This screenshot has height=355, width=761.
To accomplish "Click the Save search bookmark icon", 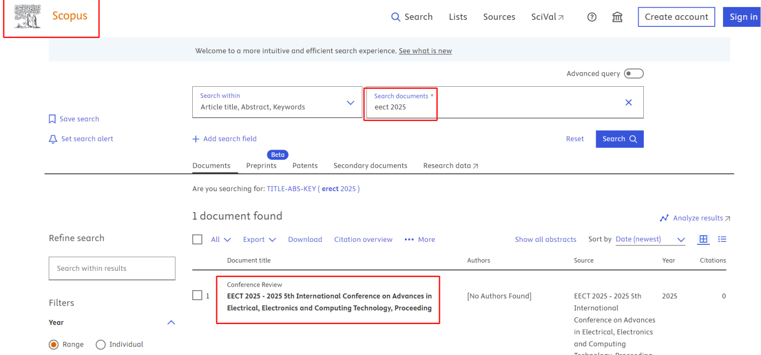I will coord(52,119).
